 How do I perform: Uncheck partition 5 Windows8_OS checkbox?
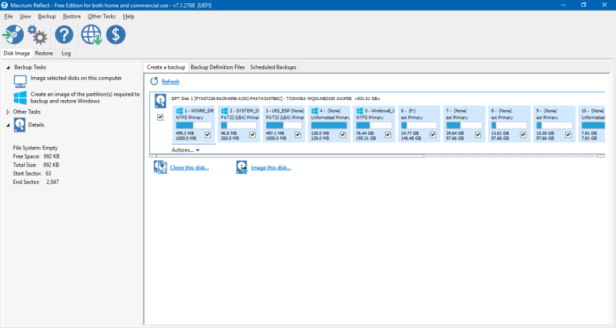click(388, 135)
